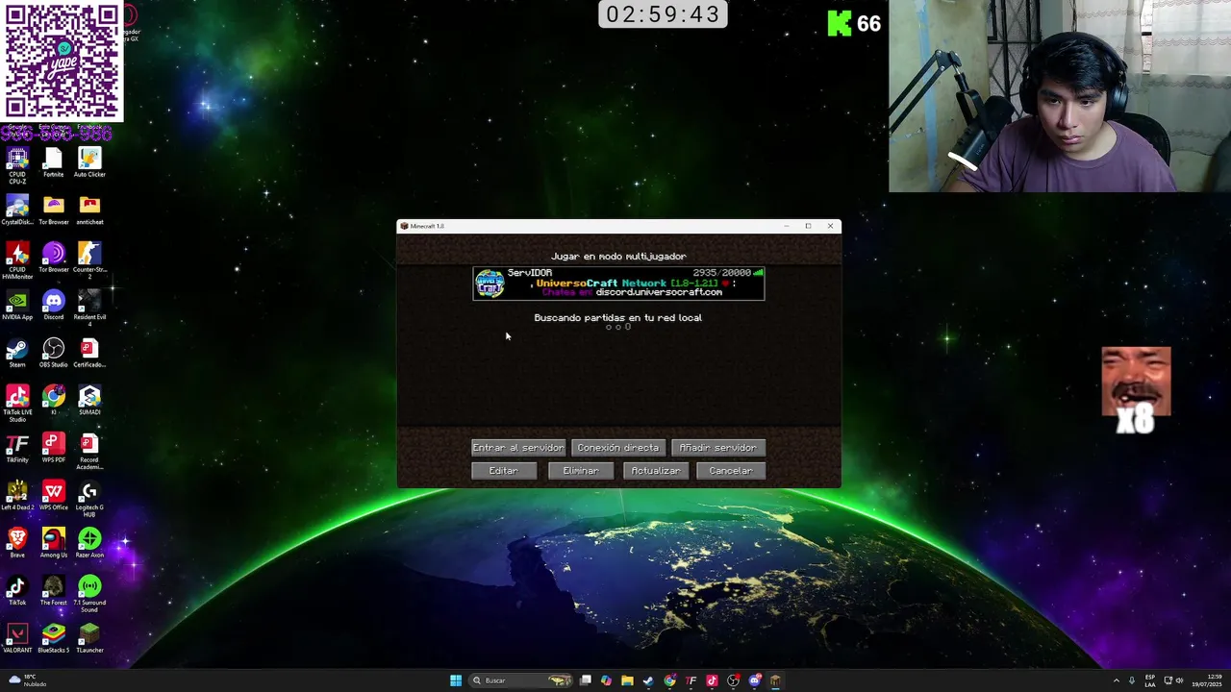Open Auto Clicker desktop icon
Screen dimensions: 1231x692
[x=89, y=162]
